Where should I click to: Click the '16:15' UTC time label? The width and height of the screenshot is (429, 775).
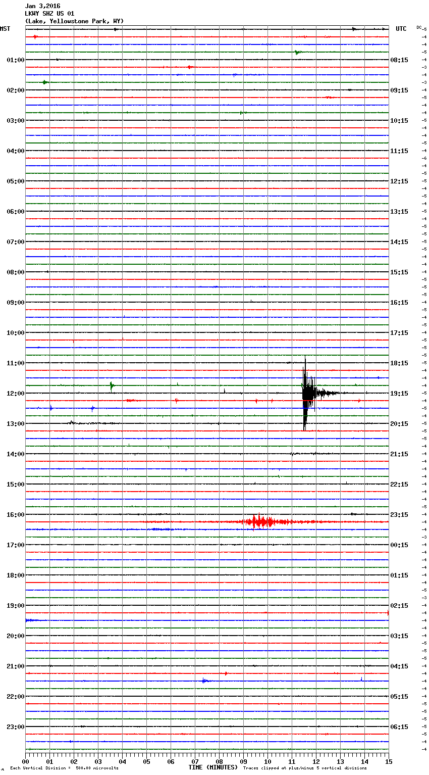(399, 303)
